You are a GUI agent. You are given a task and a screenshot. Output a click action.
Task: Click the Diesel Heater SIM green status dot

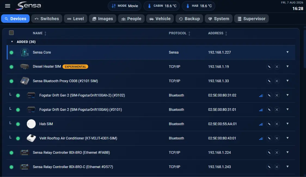11,67
